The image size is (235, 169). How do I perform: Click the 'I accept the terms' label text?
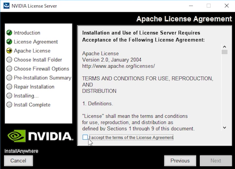(x=131, y=137)
